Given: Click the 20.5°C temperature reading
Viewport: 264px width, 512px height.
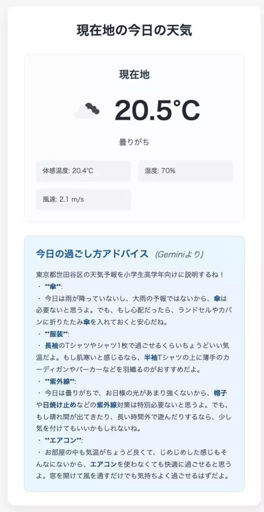Looking at the screenshot, I should pos(157,110).
